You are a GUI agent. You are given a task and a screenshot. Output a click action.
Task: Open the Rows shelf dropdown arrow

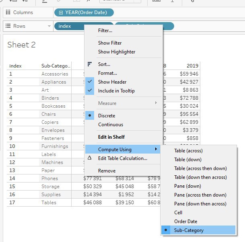49,26
